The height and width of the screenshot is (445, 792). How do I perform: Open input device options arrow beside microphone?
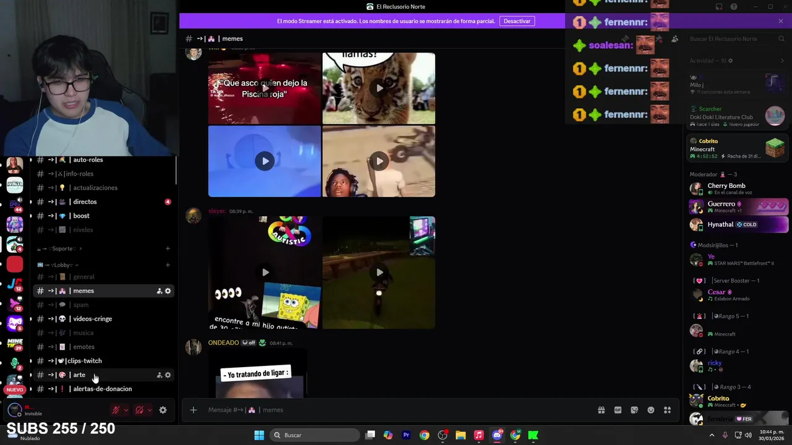[126, 410]
